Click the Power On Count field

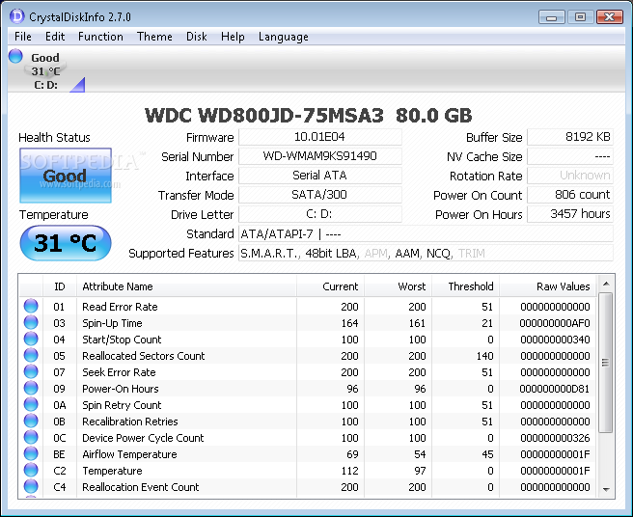point(570,195)
